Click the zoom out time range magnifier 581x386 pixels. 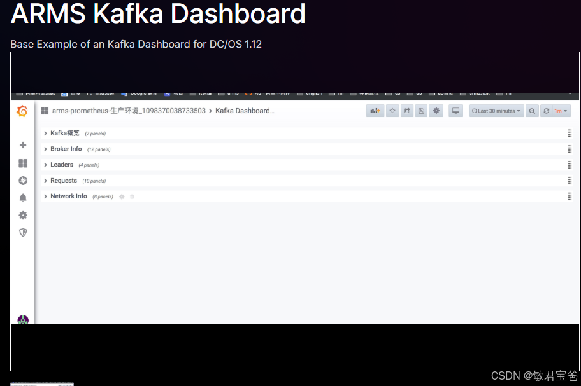pyautogui.click(x=532, y=111)
